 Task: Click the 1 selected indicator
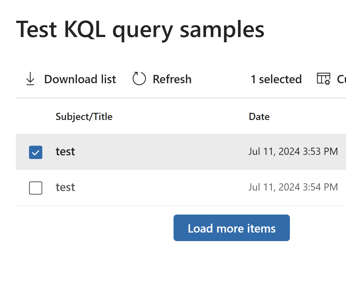pos(276,79)
